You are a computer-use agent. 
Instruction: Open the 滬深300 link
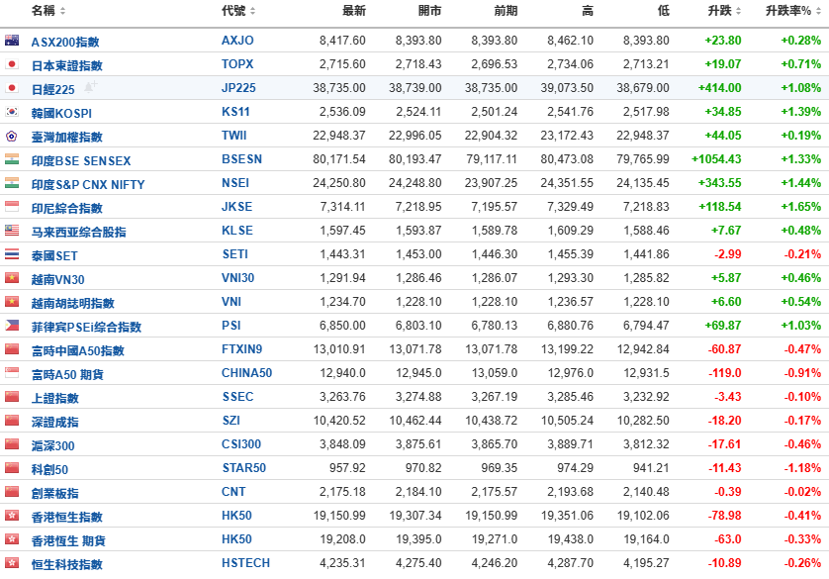[52, 445]
